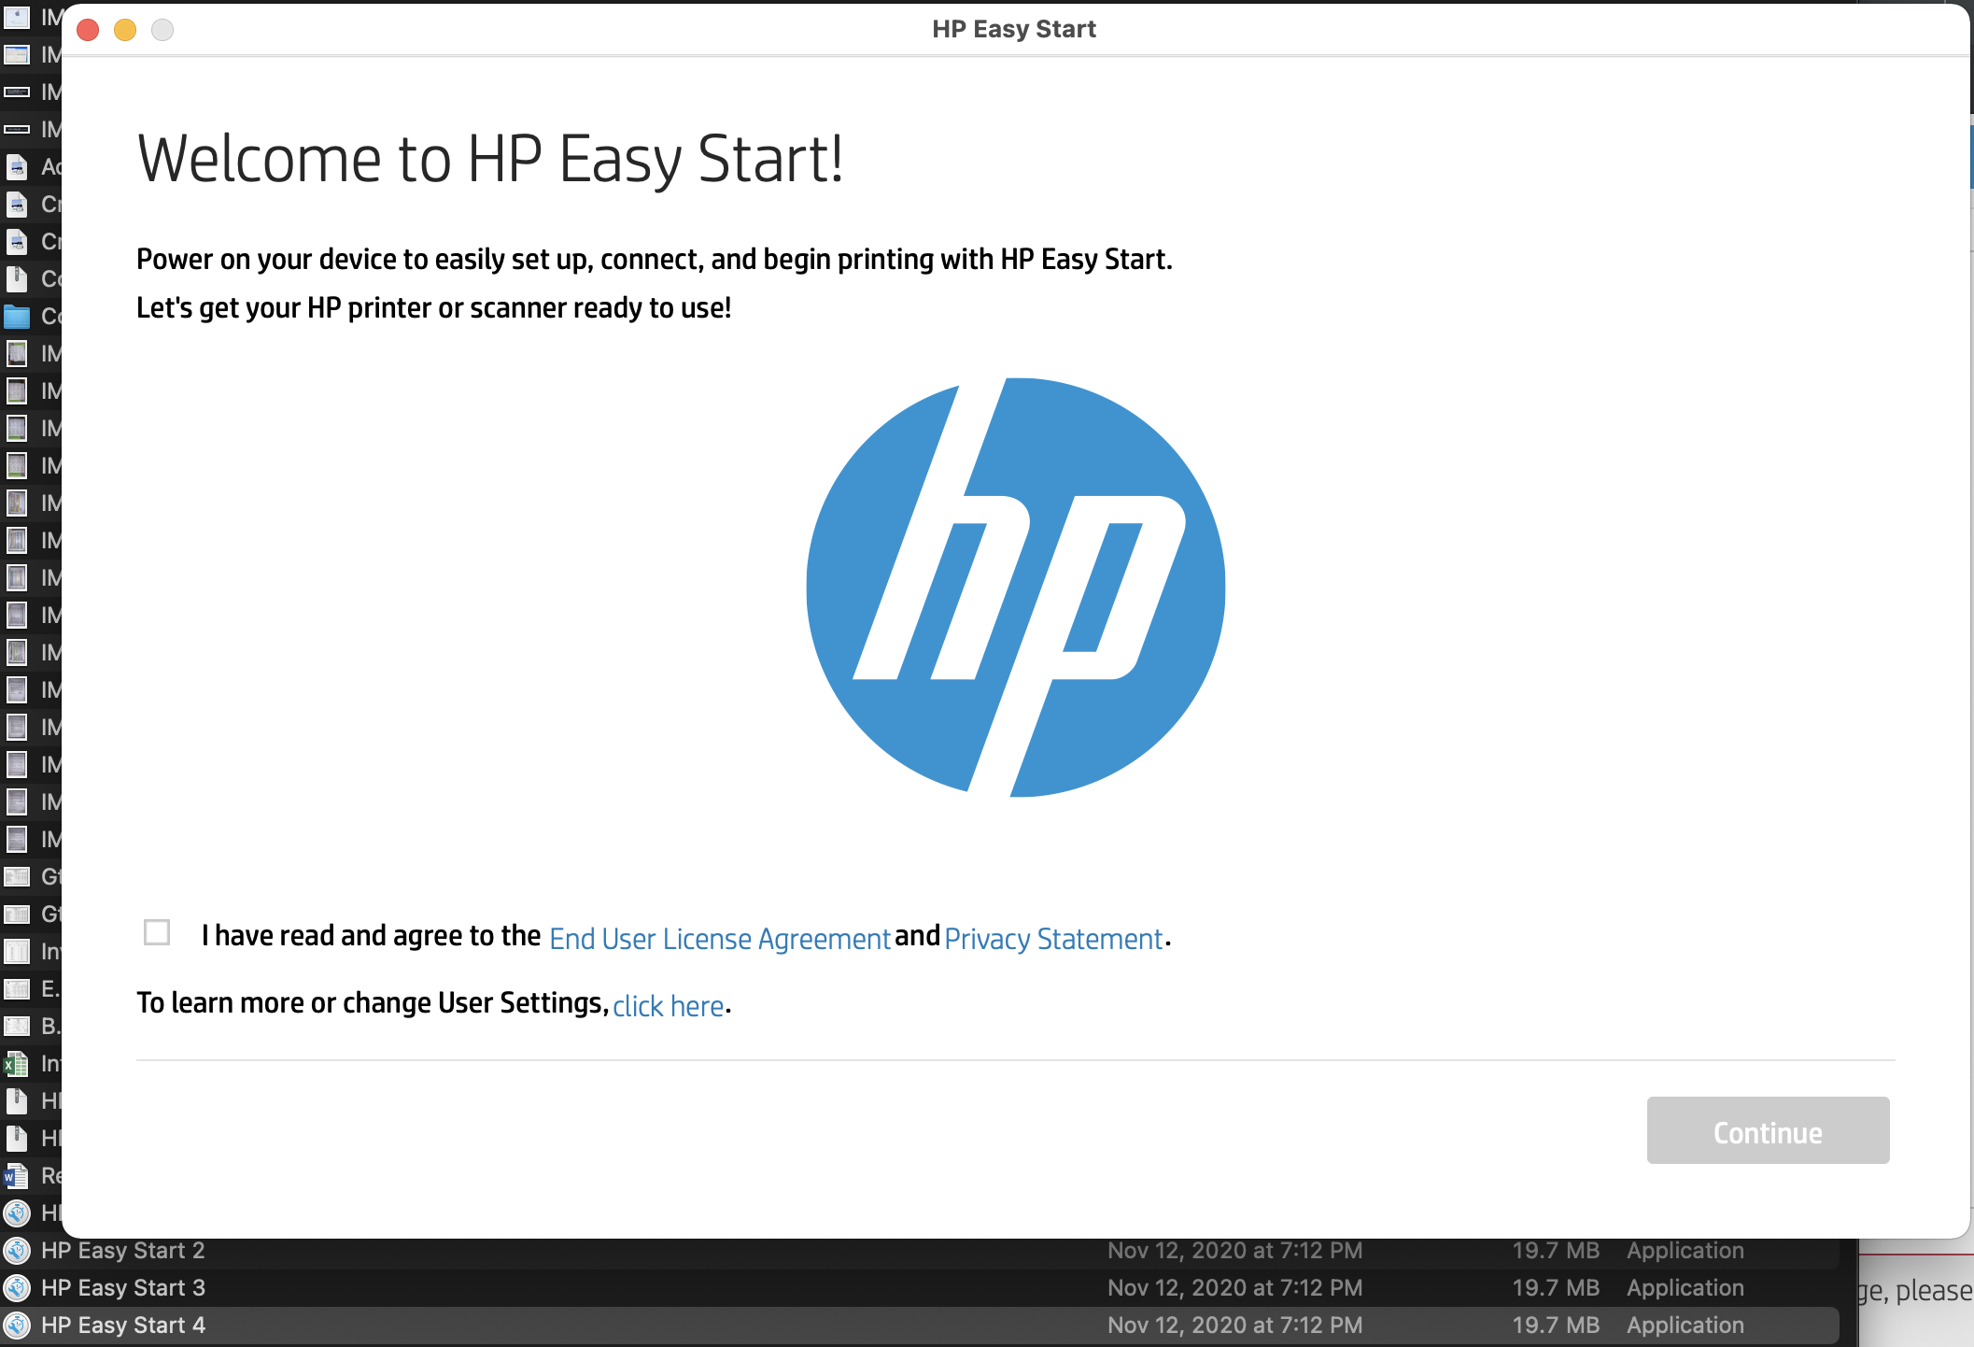Click the Application kind of HP Easy Start 4
1974x1347 pixels.
point(1685,1326)
